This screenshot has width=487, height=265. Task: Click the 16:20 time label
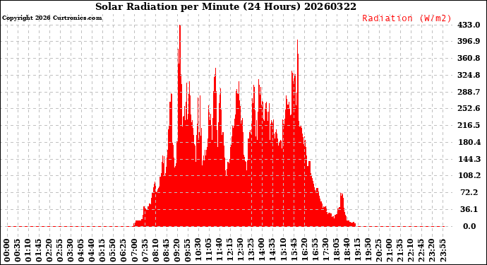click(x=303, y=251)
